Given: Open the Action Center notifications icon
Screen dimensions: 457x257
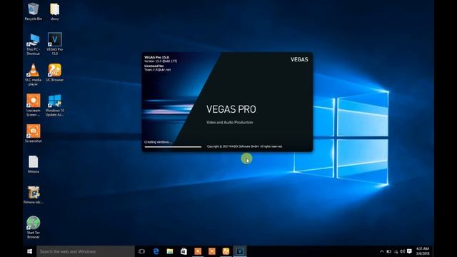Looking at the screenshot, I should (409, 251).
